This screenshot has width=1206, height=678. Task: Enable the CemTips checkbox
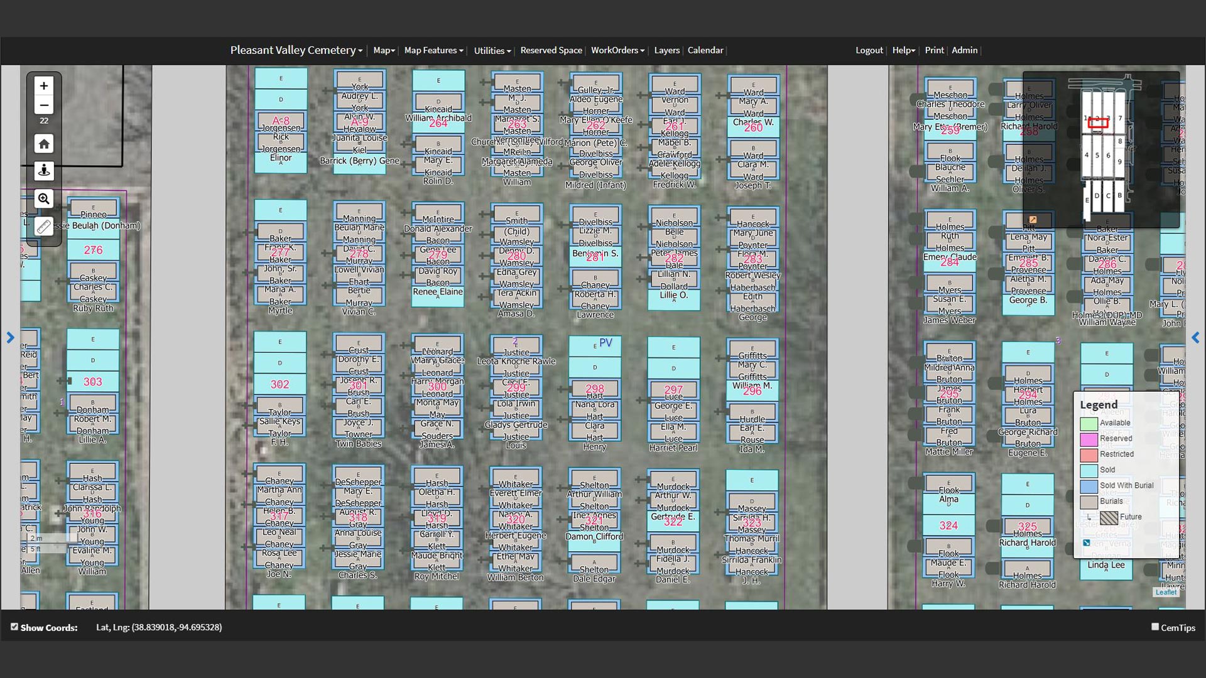pyautogui.click(x=1154, y=627)
